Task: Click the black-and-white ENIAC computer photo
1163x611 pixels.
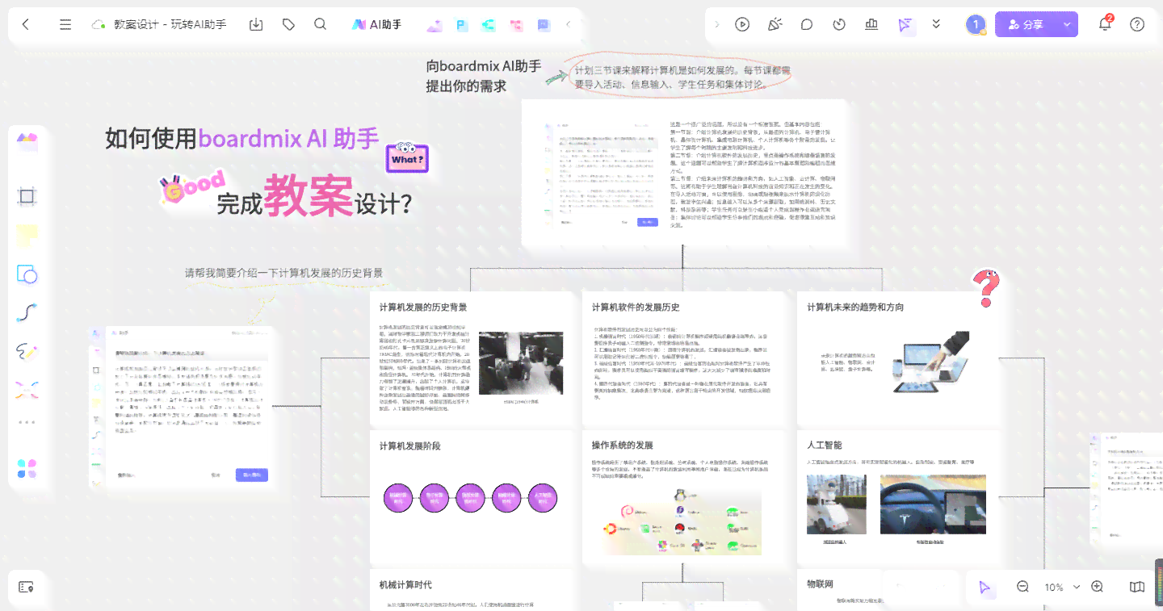Action: tap(521, 363)
